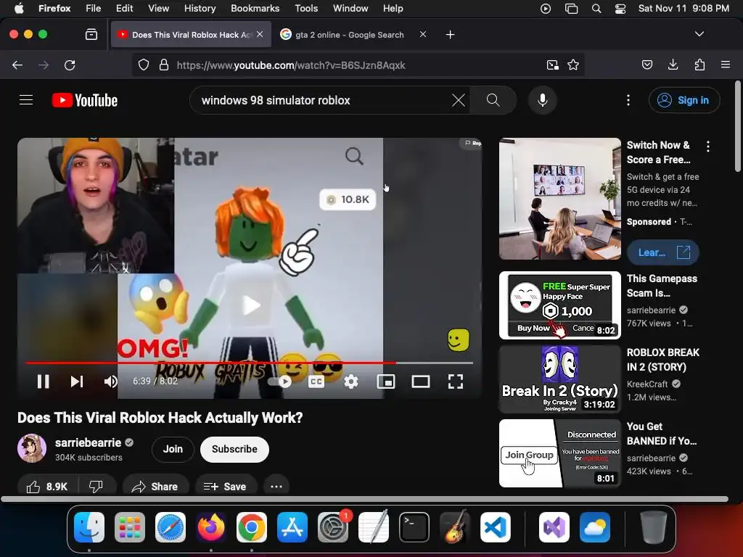Open video settings gear
Screen dimensions: 743x557
coord(350,381)
